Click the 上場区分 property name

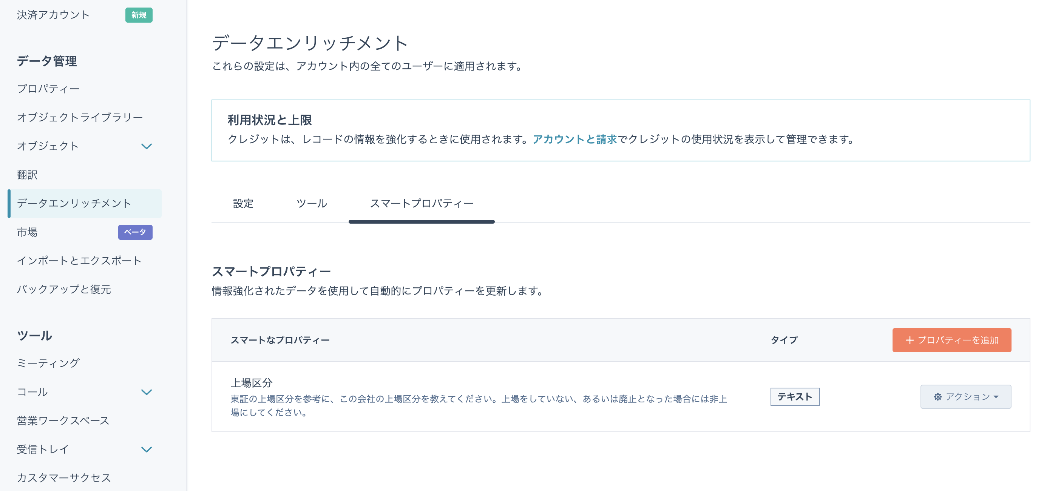[x=251, y=382]
